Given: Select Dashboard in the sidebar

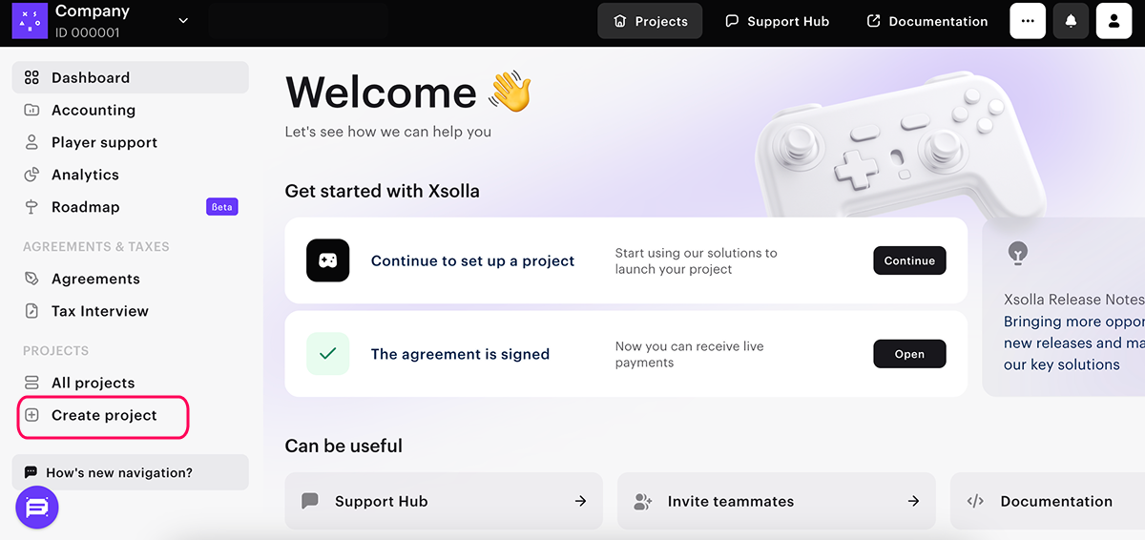Looking at the screenshot, I should pos(91,77).
